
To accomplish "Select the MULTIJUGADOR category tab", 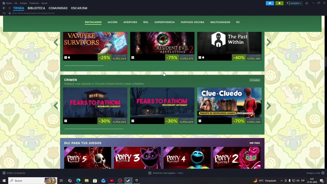I will coord(220,22).
